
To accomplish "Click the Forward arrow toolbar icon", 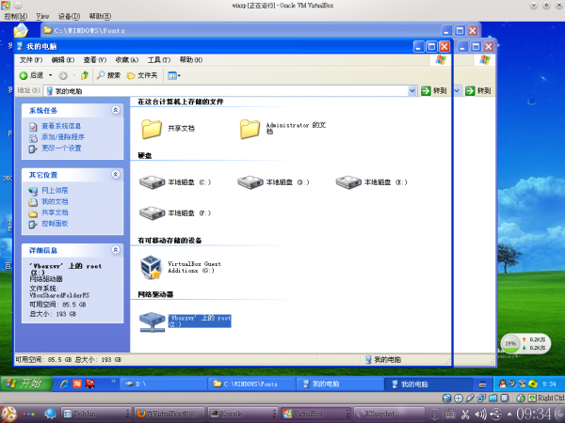I will tap(63, 75).
